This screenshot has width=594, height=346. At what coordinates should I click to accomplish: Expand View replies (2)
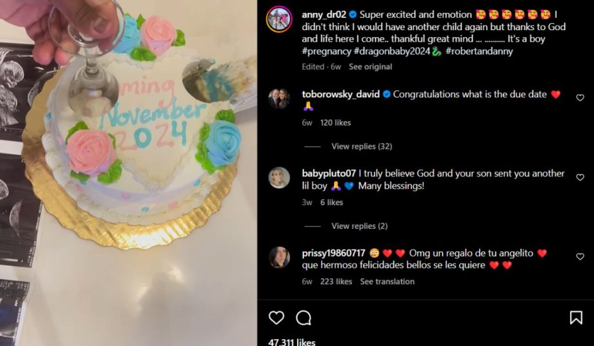click(x=359, y=226)
